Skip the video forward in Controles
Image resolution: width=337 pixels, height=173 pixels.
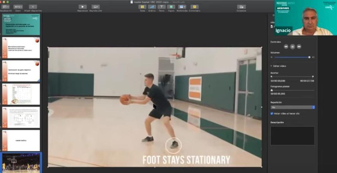(298, 46)
